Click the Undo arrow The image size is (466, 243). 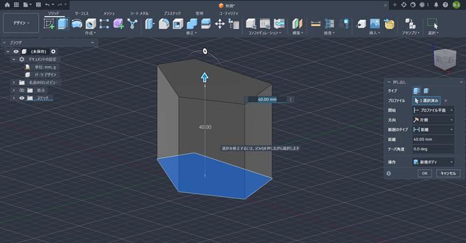47,5
